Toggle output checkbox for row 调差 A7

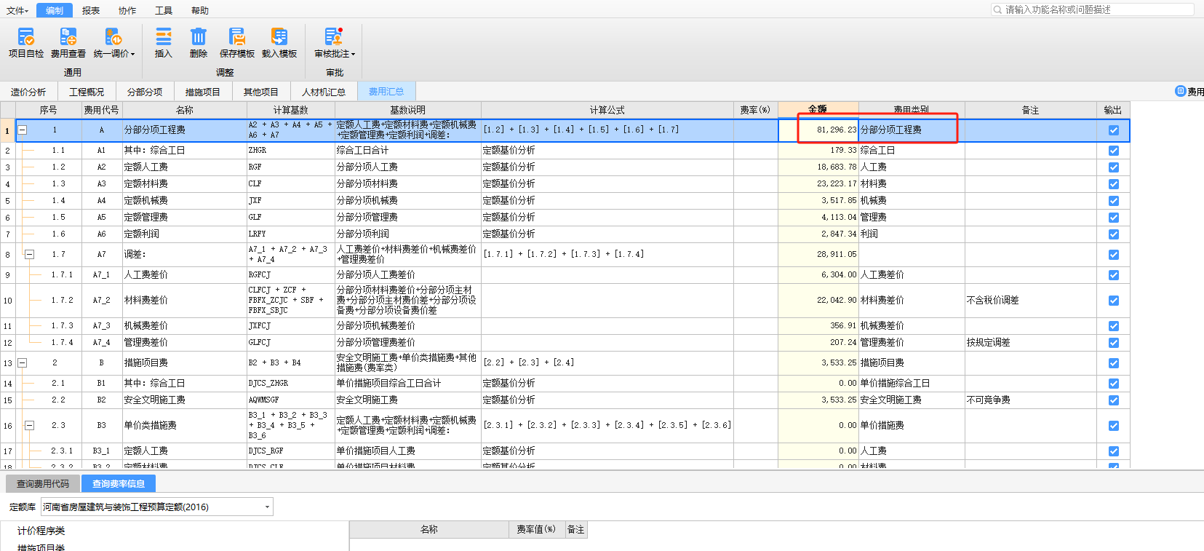(x=1113, y=255)
